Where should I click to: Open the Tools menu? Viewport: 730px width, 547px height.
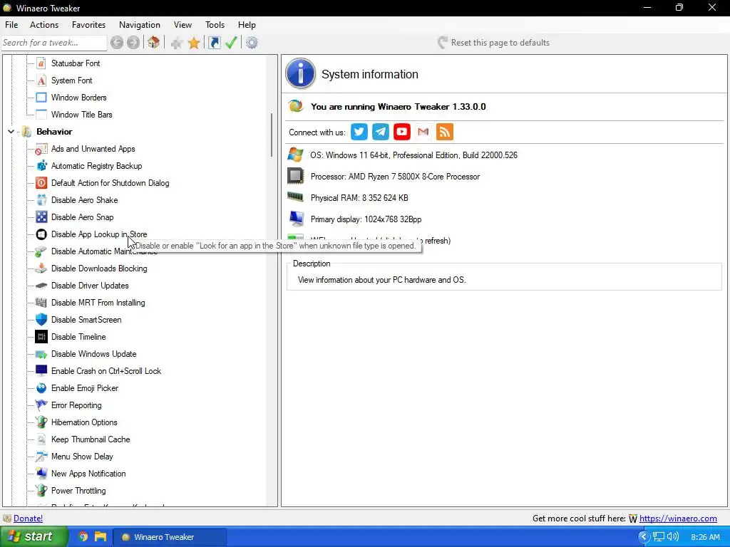[x=215, y=25]
